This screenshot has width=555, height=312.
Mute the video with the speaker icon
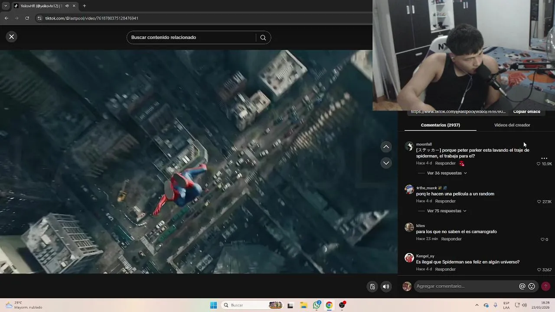(x=386, y=286)
